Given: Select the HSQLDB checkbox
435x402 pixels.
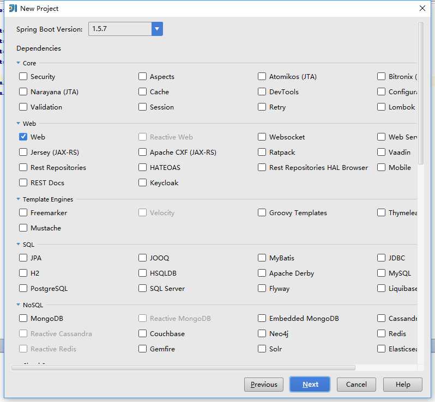Looking at the screenshot, I should pos(142,273).
